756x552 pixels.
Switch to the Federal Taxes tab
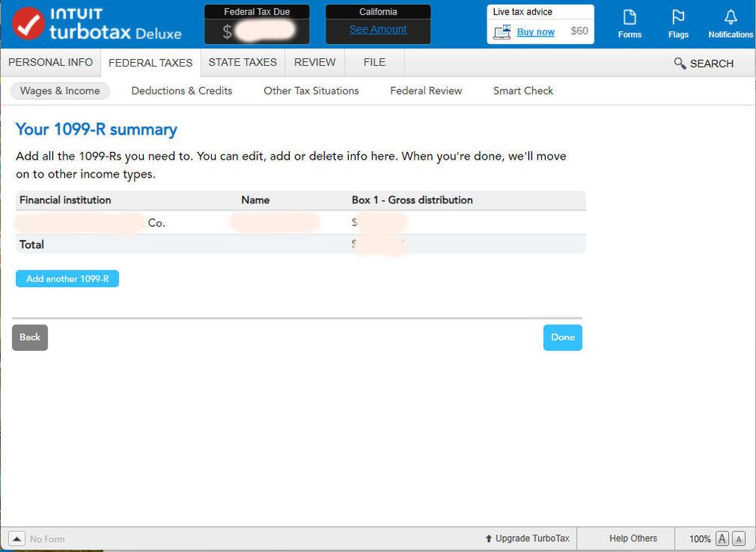pyautogui.click(x=151, y=63)
